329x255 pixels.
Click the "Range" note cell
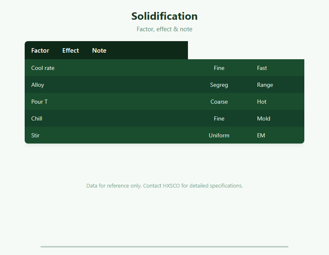click(x=265, y=85)
